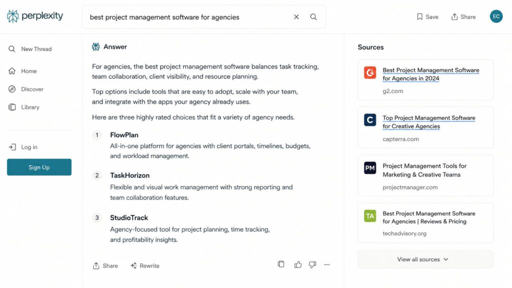
Task: Open the projectmanager.com source title
Action: [424, 170]
